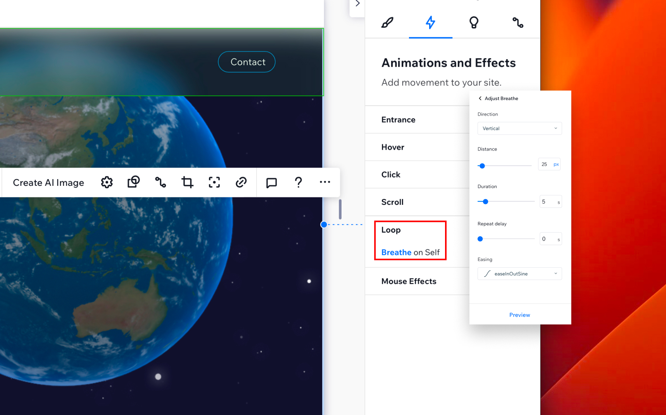Collapse Adjust Breathe with the back chevron

[x=480, y=98]
